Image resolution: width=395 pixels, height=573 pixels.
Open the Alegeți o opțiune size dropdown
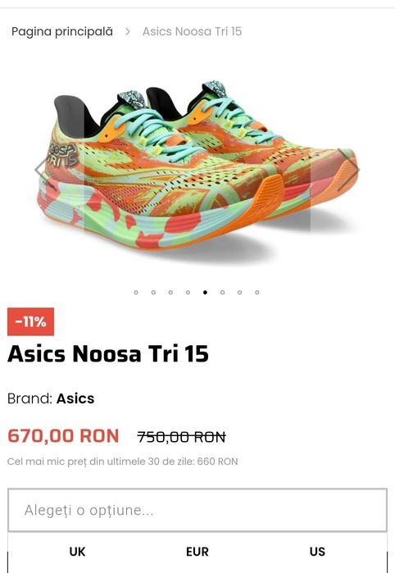click(197, 510)
